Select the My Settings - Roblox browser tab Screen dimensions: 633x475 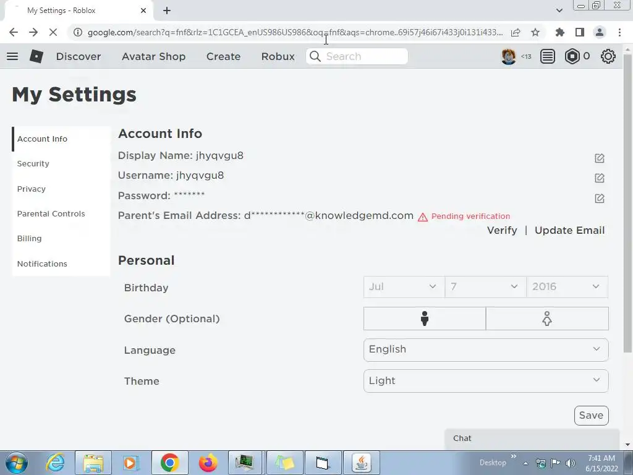click(x=79, y=11)
